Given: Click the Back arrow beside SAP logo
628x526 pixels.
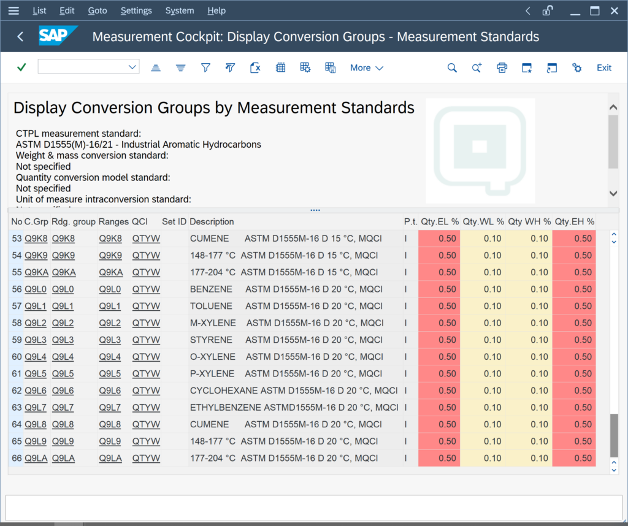Looking at the screenshot, I should click(x=20, y=37).
